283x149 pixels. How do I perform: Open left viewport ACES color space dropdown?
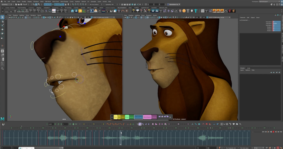[104, 17]
